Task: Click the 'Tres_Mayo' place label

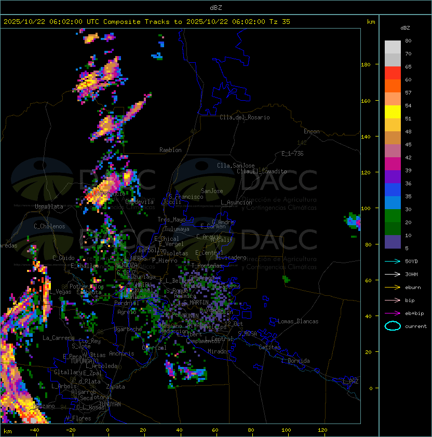Action: [x=171, y=220]
